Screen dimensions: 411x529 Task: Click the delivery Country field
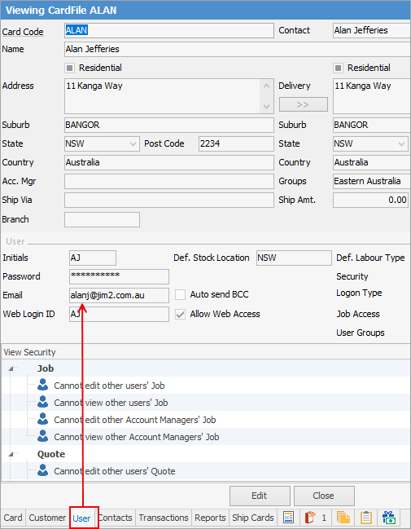click(x=372, y=163)
